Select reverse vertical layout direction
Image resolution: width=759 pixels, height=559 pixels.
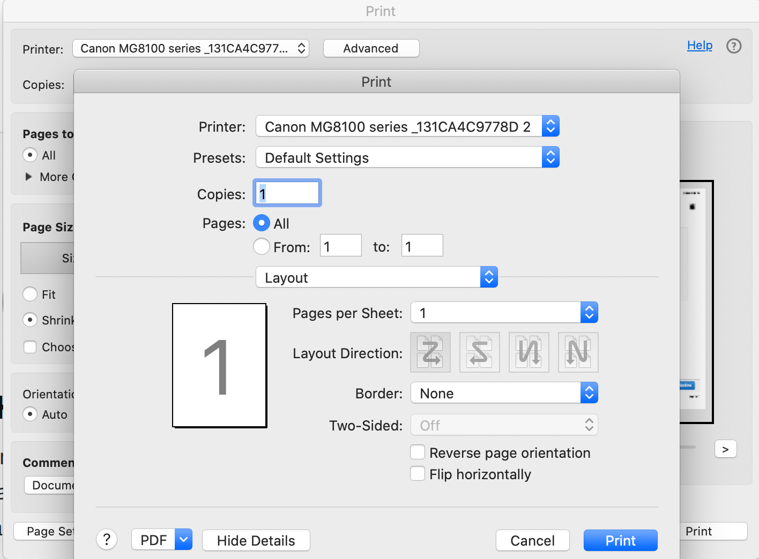(578, 352)
